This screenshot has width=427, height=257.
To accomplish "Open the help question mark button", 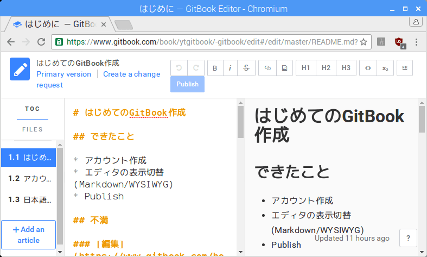I will pos(408,238).
